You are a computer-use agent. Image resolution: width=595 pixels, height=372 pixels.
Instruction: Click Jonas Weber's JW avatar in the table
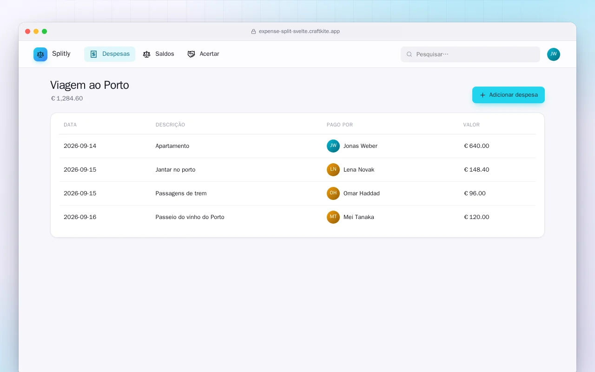coord(333,146)
